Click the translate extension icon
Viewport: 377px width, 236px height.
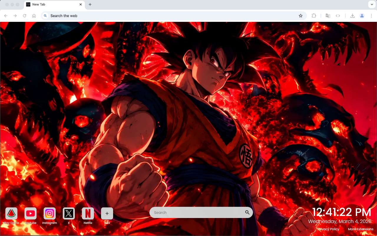(x=328, y=16)
